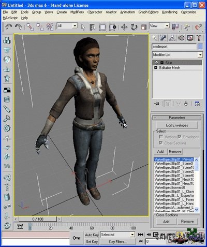This screenshot has height=247, width=207.
Task: Open Select by Name tool
Action: pos(93,27)
